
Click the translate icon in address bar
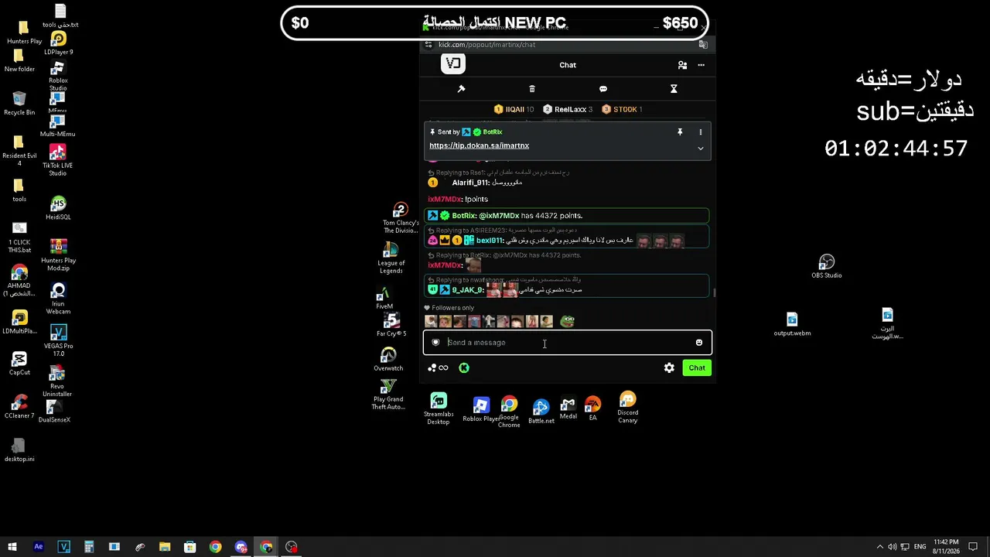click(703, 45)
